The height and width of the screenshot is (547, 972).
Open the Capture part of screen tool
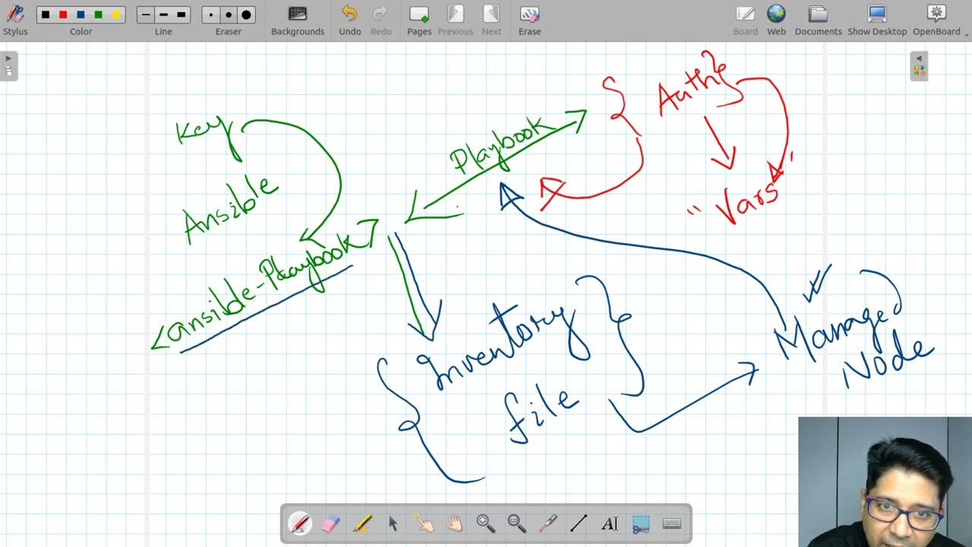pyautogui.click(x=641, y=523)
